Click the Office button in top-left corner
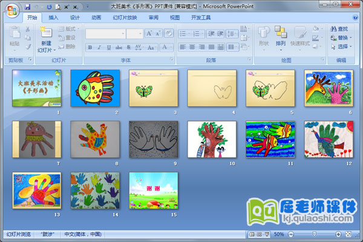363x242 pixels. click(11, 10)
